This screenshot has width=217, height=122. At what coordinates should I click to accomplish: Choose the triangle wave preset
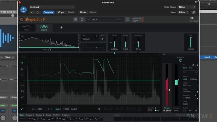[x=80, y=119]
